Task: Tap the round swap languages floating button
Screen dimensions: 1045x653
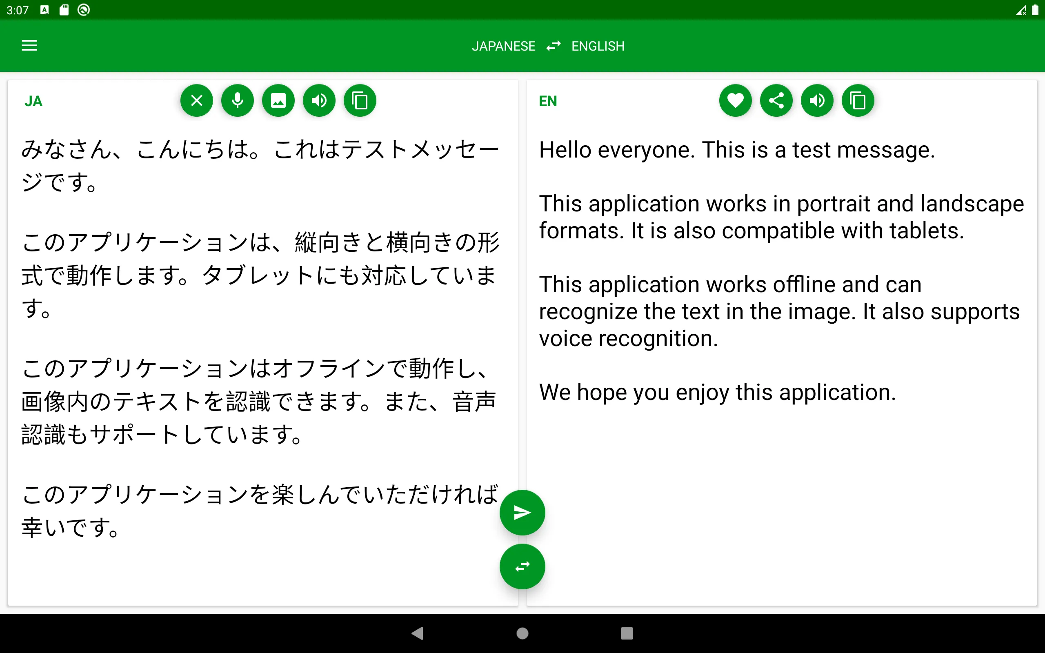Action: pos(522,566)
